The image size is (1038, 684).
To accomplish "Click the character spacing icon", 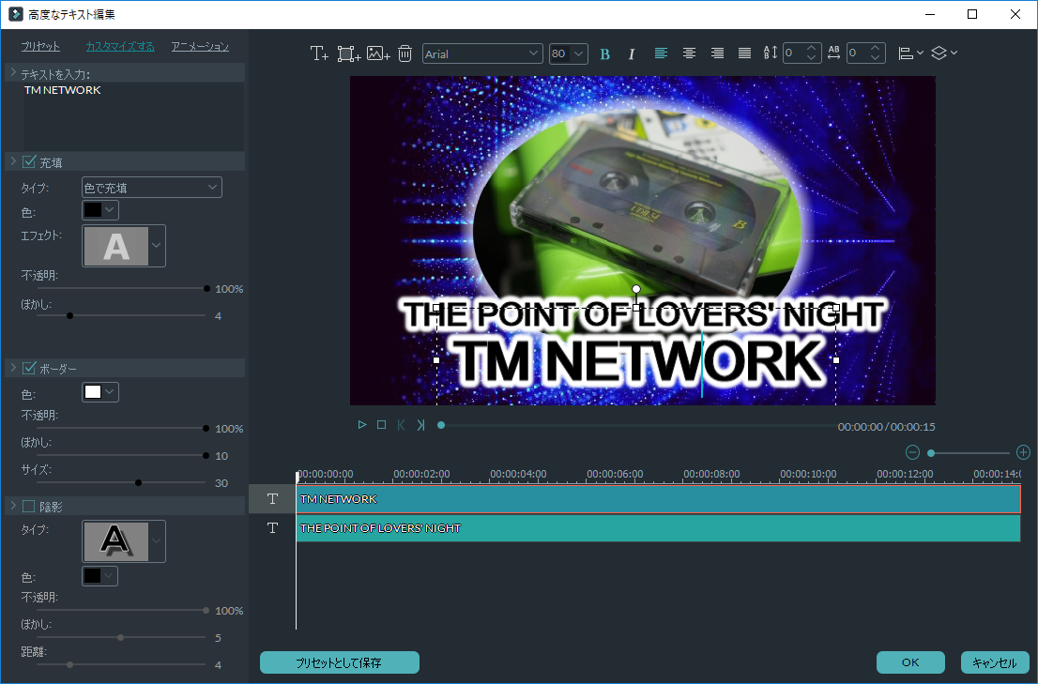I will (834, 53).
